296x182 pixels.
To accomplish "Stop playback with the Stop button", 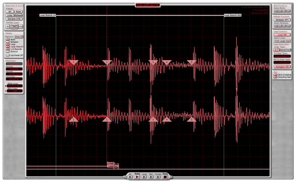I will pos(165,177).
